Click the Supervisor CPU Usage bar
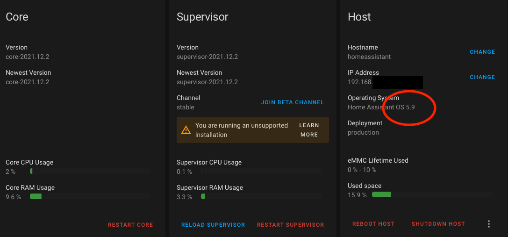Image resolution: width=508 pixels, height=237 pixels. [261, 171]
